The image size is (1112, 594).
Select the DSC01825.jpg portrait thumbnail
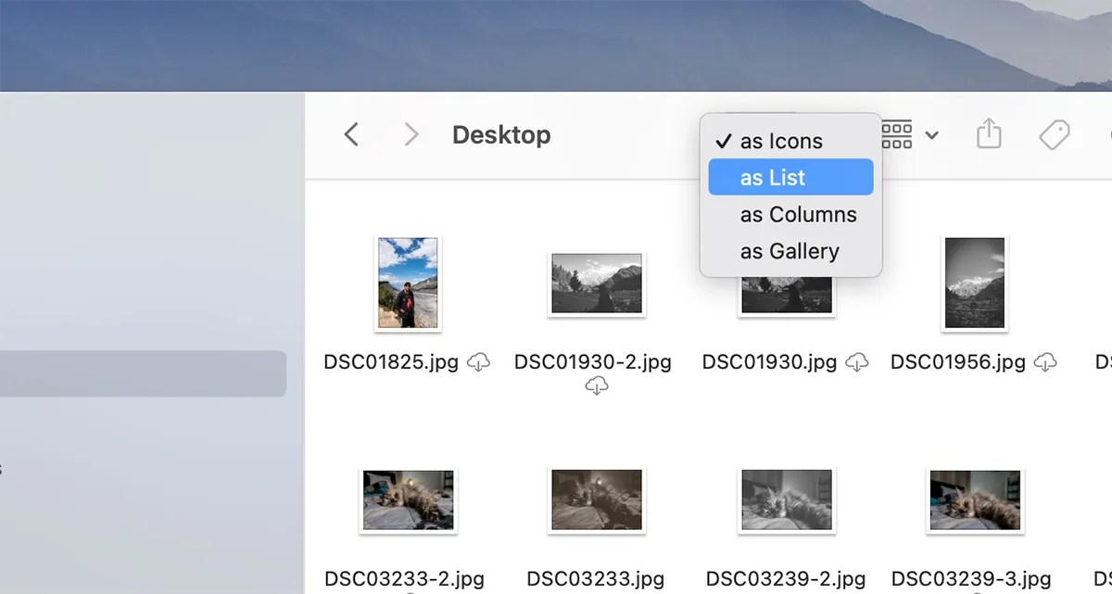(408, 283)
